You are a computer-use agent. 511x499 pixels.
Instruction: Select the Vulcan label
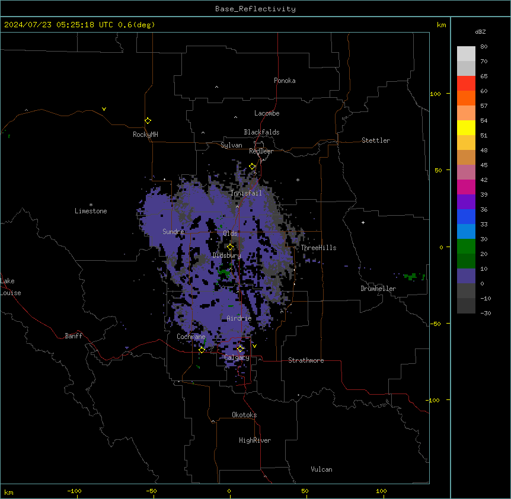pyautogui.click(x=322, y=469)
